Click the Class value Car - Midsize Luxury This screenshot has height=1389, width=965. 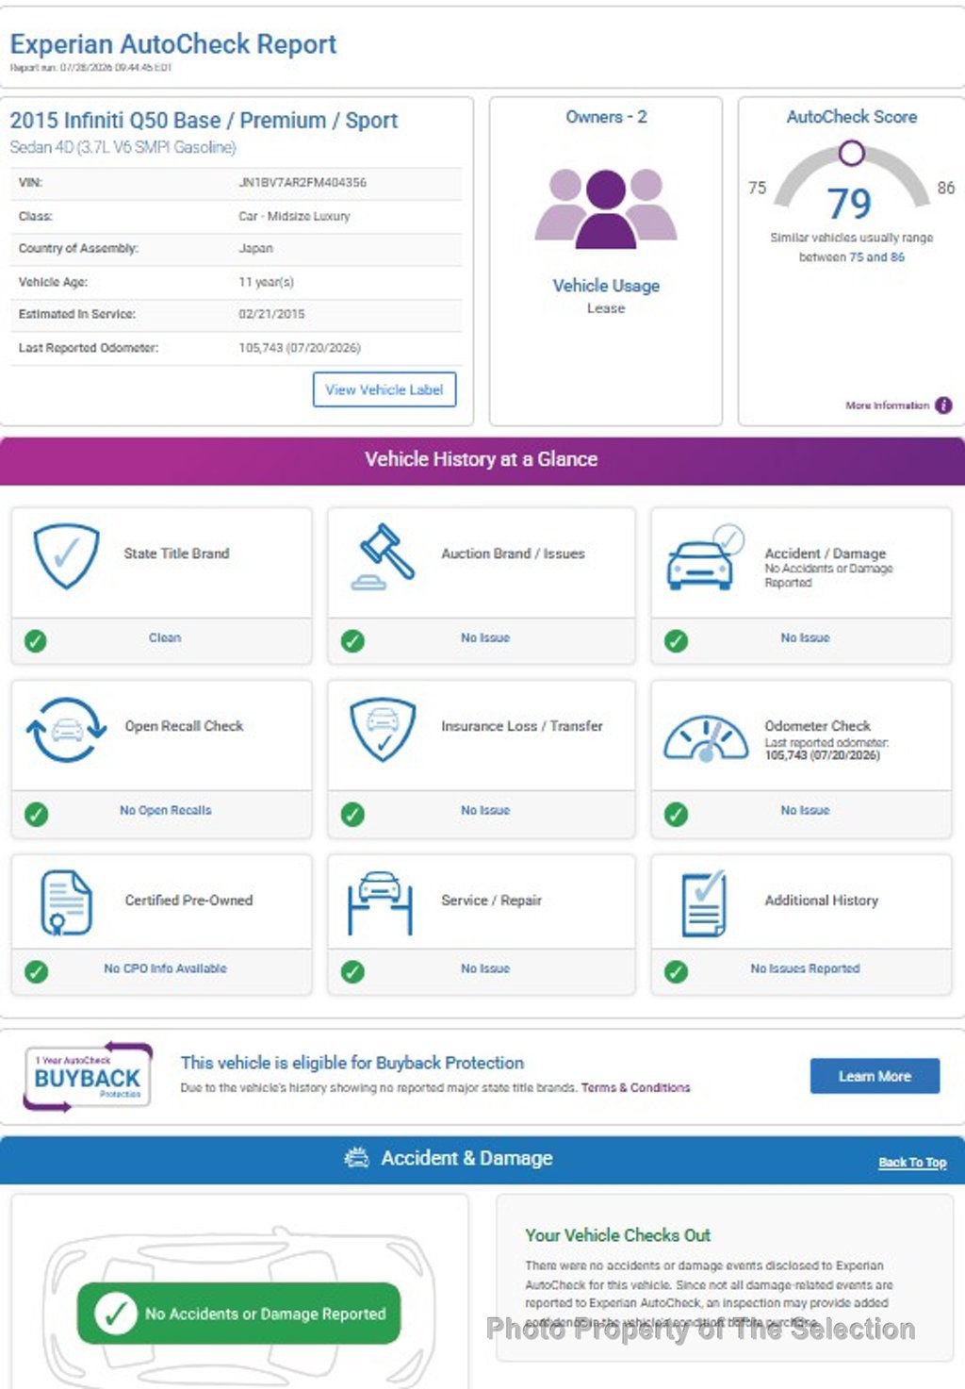click(294, 217)
